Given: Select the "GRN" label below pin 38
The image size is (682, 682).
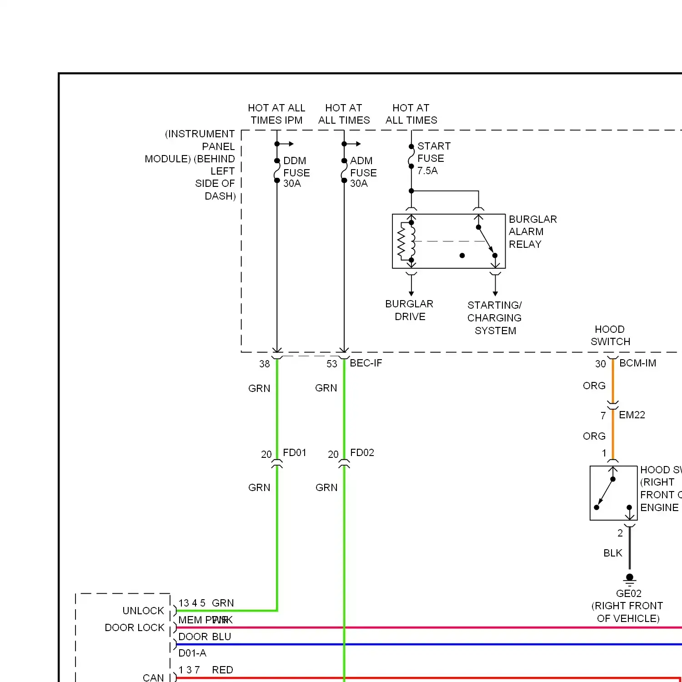Looking at the screenshot, I should 259,388.
